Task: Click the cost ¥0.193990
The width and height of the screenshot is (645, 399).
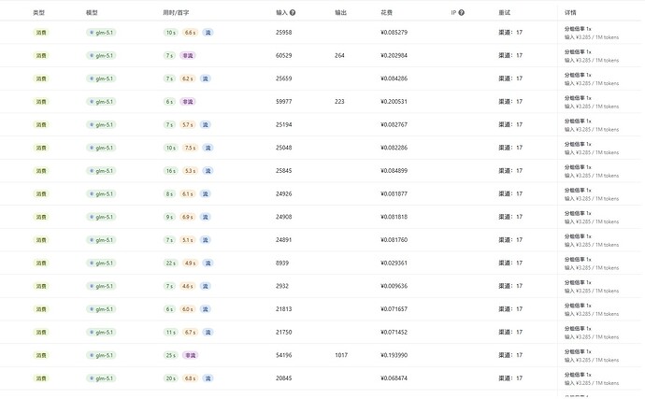Action: point(394,355)
